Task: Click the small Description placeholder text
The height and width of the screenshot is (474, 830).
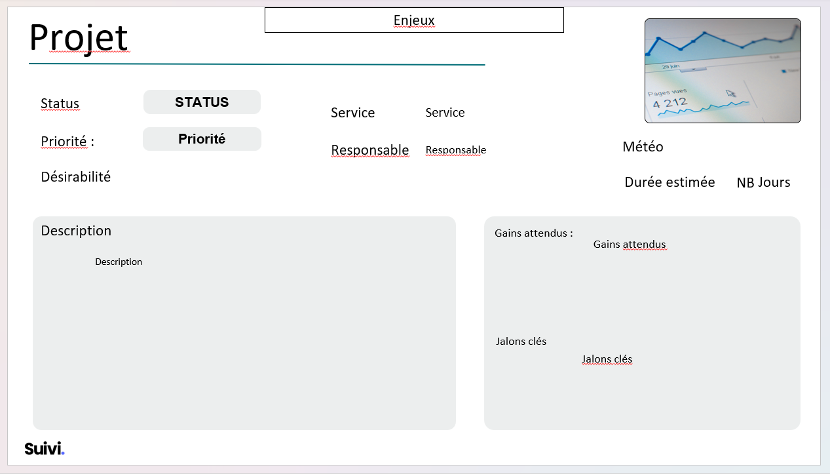Action: click(119, 262)
